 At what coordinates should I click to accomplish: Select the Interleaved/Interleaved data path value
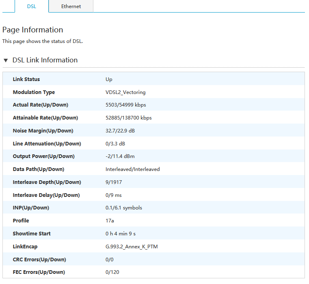(133, 169)
